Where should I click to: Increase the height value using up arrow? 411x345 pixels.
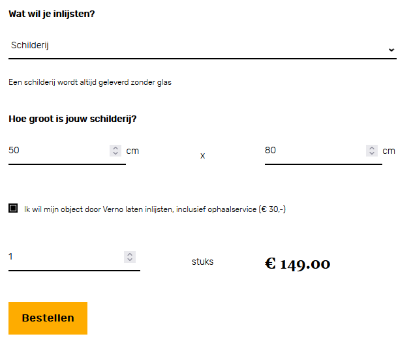pos(372,148)
